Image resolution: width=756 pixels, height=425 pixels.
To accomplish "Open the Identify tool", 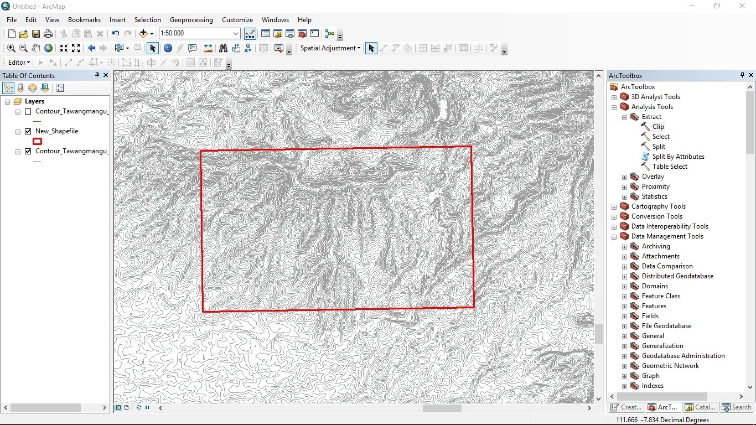I will point(167,48).
